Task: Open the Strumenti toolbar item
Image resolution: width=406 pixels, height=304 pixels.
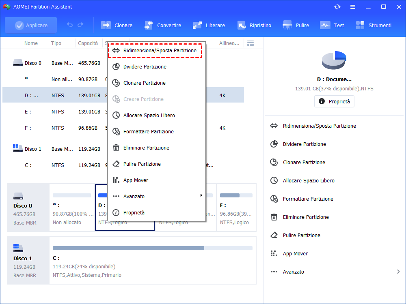Action: point(374,25)
